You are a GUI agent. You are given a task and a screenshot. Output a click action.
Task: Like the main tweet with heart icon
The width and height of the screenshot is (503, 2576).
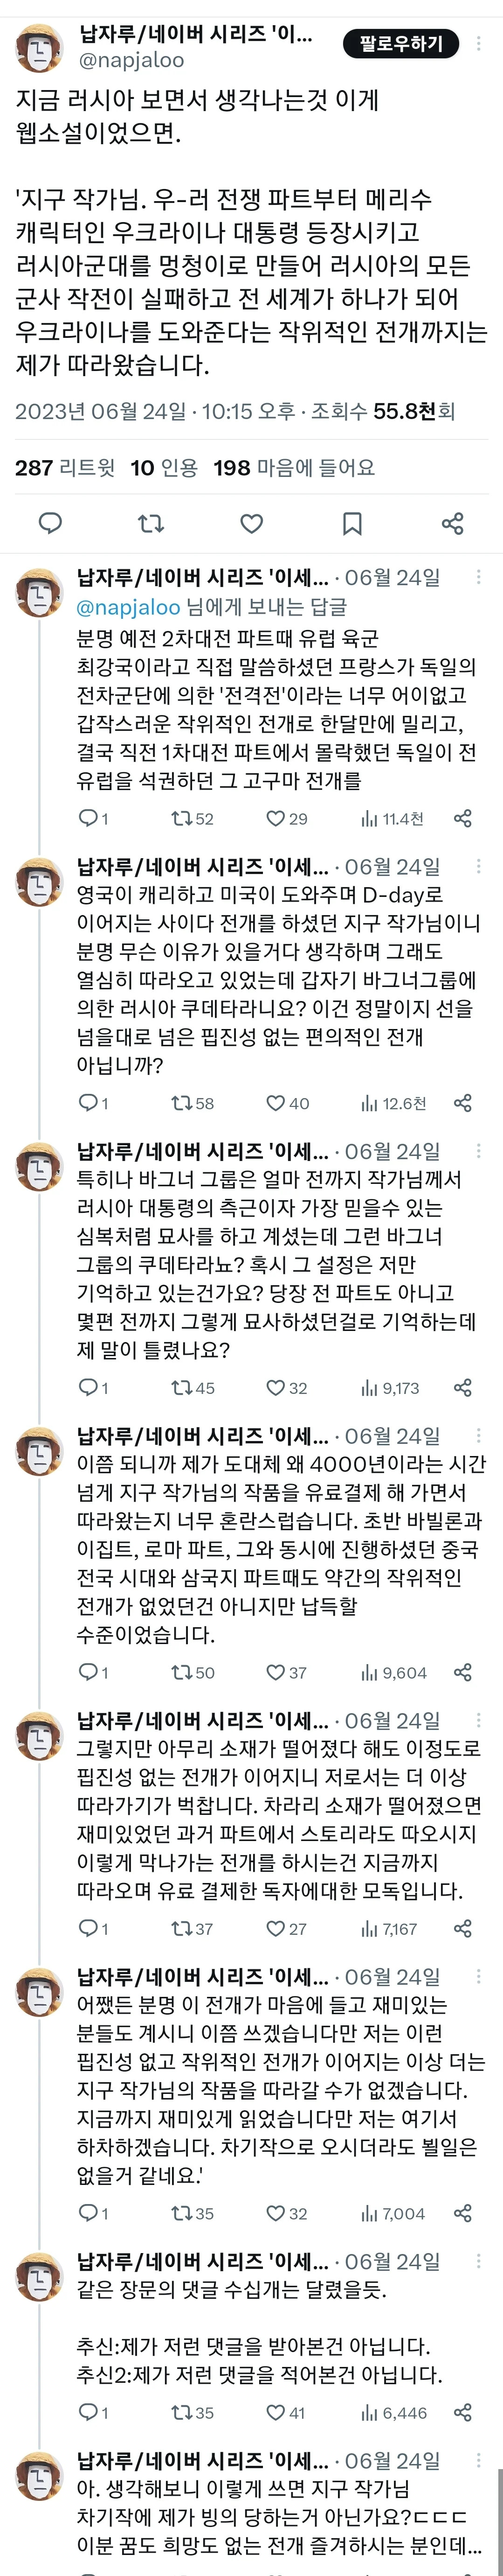pyautogui.click(x=252, y=523)
